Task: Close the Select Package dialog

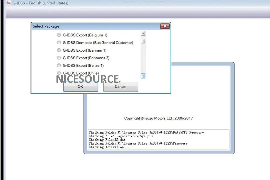Action: point(165,26)
